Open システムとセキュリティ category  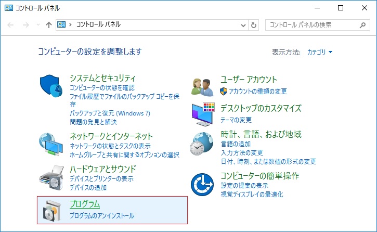(102, 78)
